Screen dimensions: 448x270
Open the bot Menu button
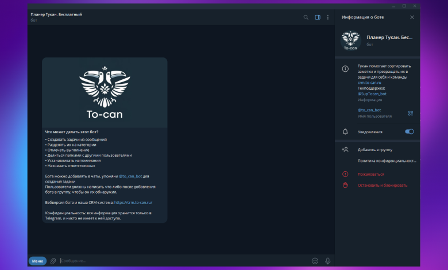pyautogui.click(x=37, y=261)
